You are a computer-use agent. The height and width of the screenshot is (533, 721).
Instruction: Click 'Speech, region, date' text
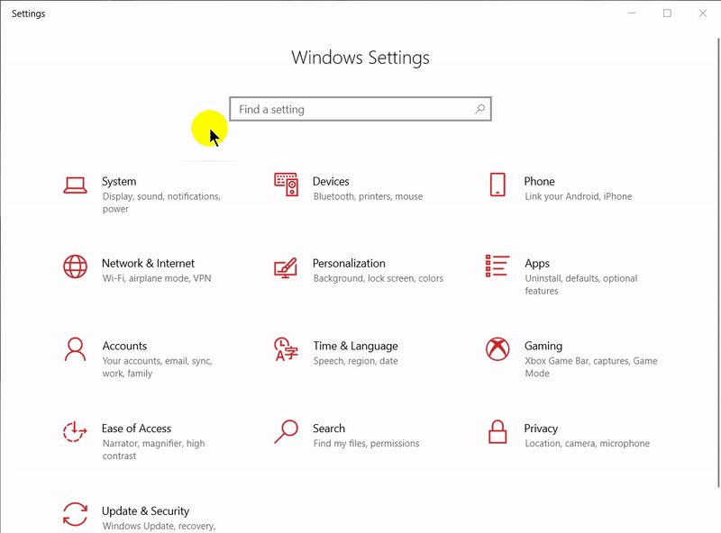(x=355, y=361)
